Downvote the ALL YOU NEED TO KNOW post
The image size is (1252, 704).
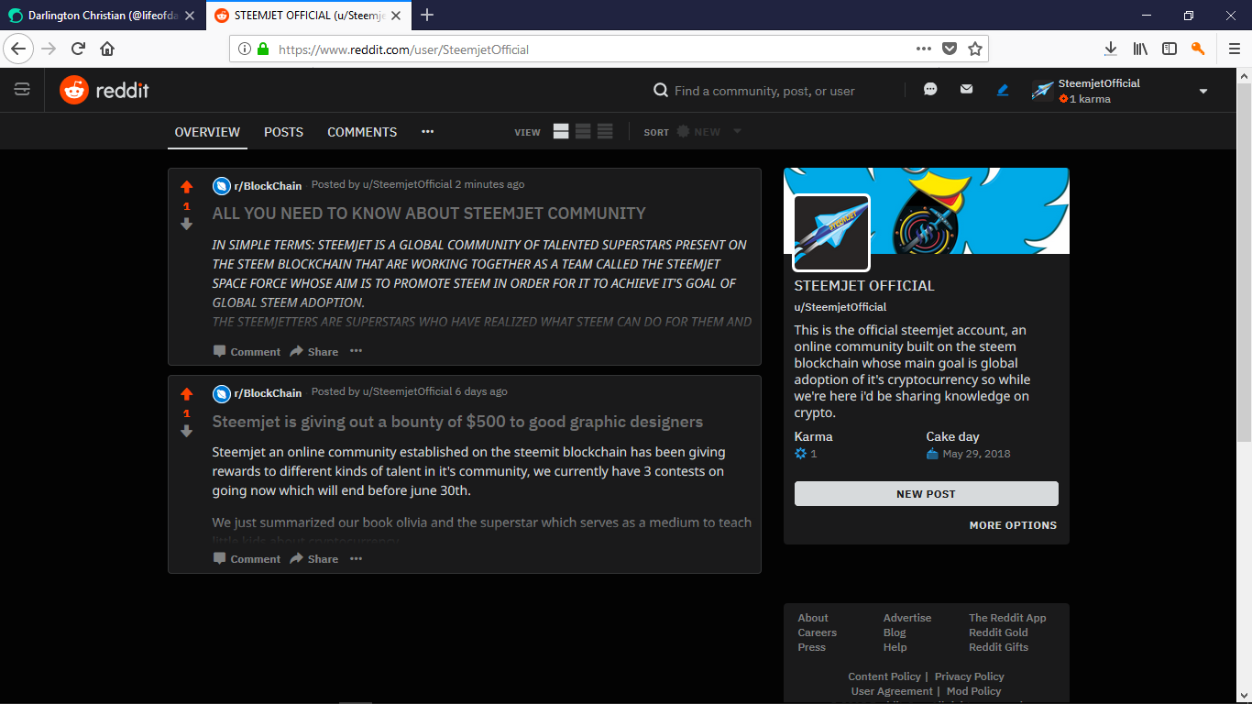pyautogui.click(x=187, y=224)
